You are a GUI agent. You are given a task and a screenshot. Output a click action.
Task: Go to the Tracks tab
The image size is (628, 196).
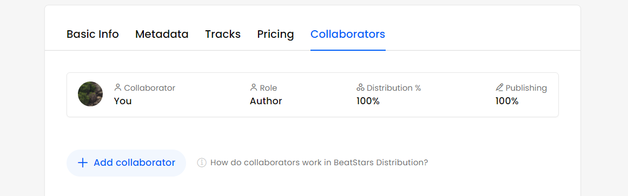(223, 35)
